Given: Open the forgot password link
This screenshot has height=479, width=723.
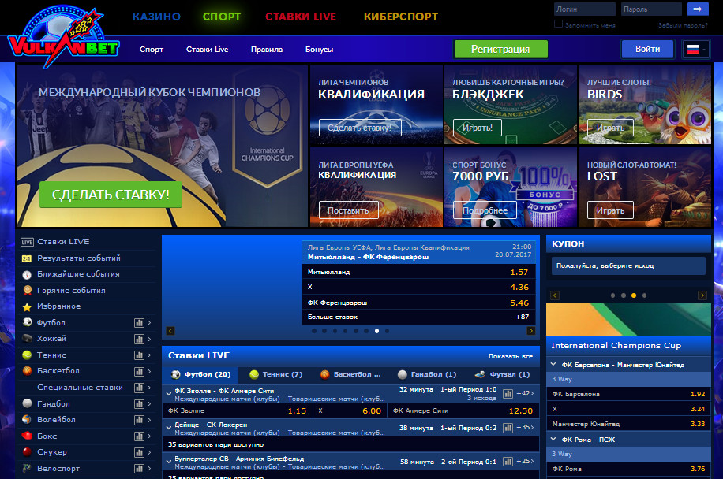Looking at the screenshot, I should [683, 25].
